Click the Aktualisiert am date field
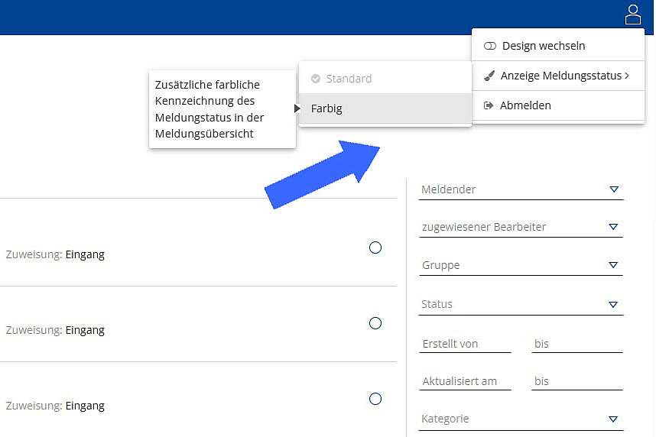This screenshot has width=656, height=437. coord(465,381)
